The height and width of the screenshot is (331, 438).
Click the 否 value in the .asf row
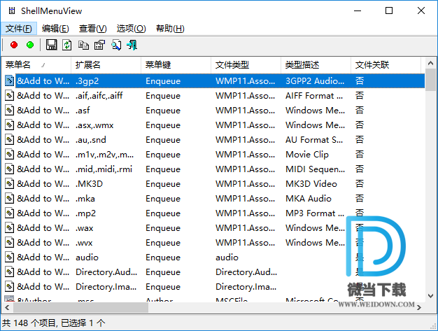(360, 111)
